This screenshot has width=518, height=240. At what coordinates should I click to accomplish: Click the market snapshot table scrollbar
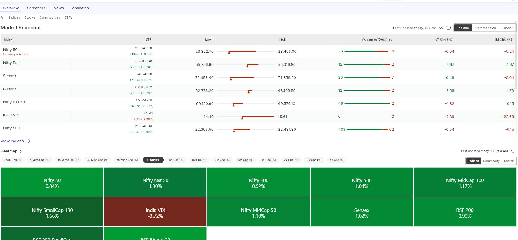click(x=516, y=55)
